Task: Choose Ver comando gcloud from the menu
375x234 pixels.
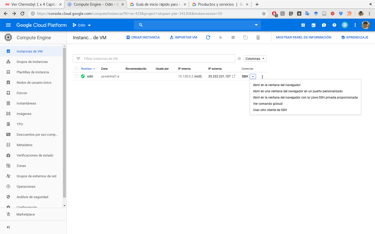Action: (268, 103)
